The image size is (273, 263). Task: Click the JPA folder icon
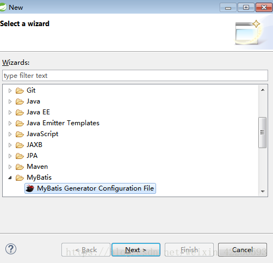[20, 156]
